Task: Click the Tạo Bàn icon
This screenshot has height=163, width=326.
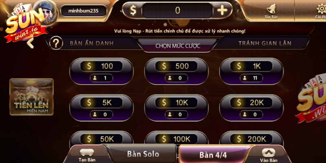Action: tap(87, 153)
